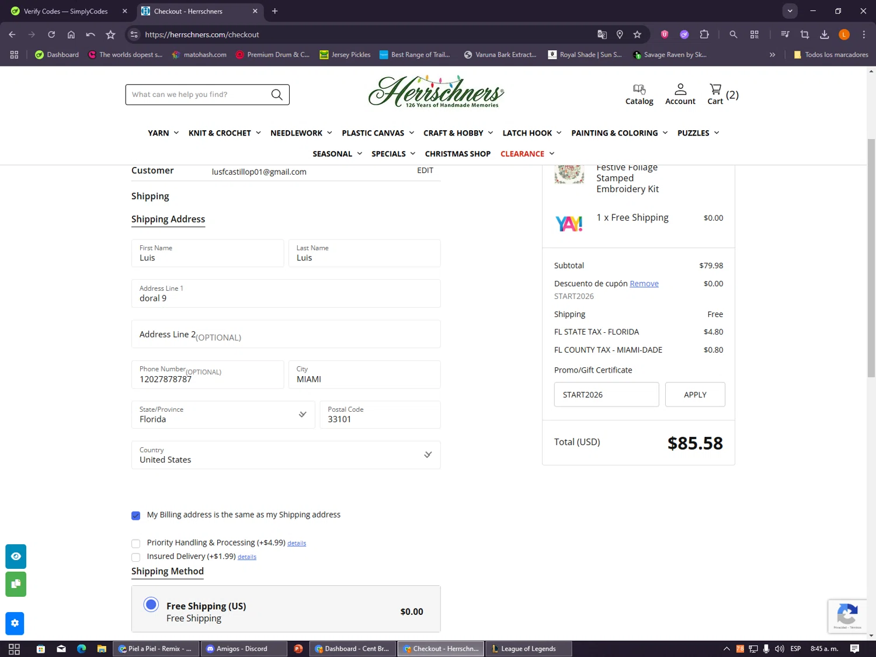
Task: Enable Insured Delivery checkbox
Action: pyautogui.click(x=136, y=557)
